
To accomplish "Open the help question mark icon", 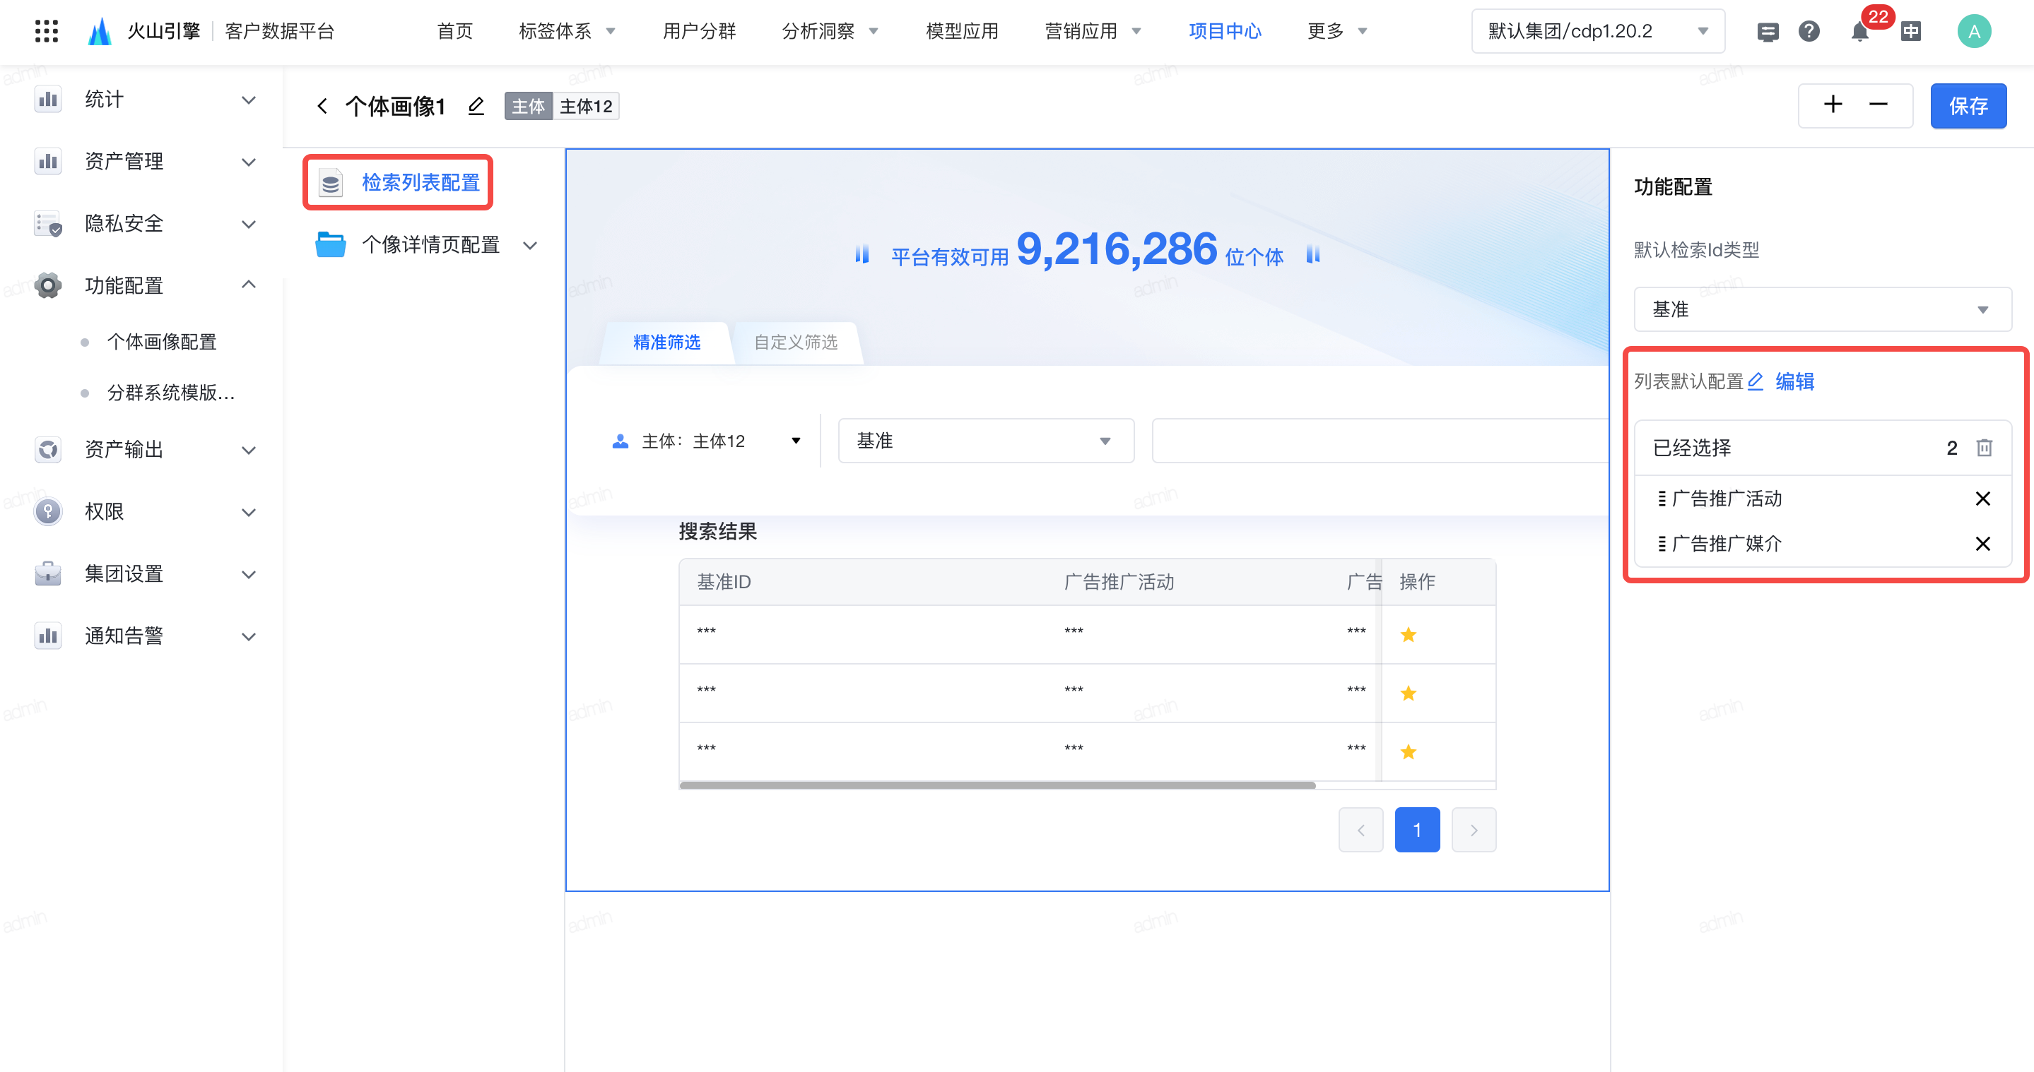I will click(x=1809, y=32).
